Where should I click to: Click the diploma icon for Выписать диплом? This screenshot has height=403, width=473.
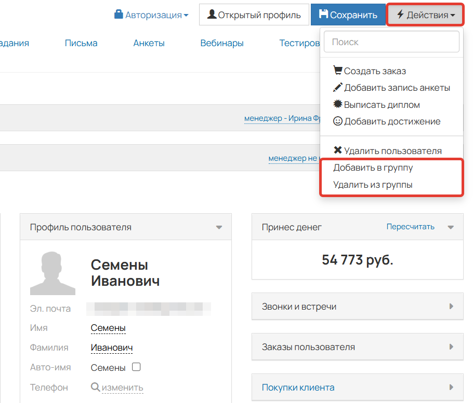click(x=338, y=104)
